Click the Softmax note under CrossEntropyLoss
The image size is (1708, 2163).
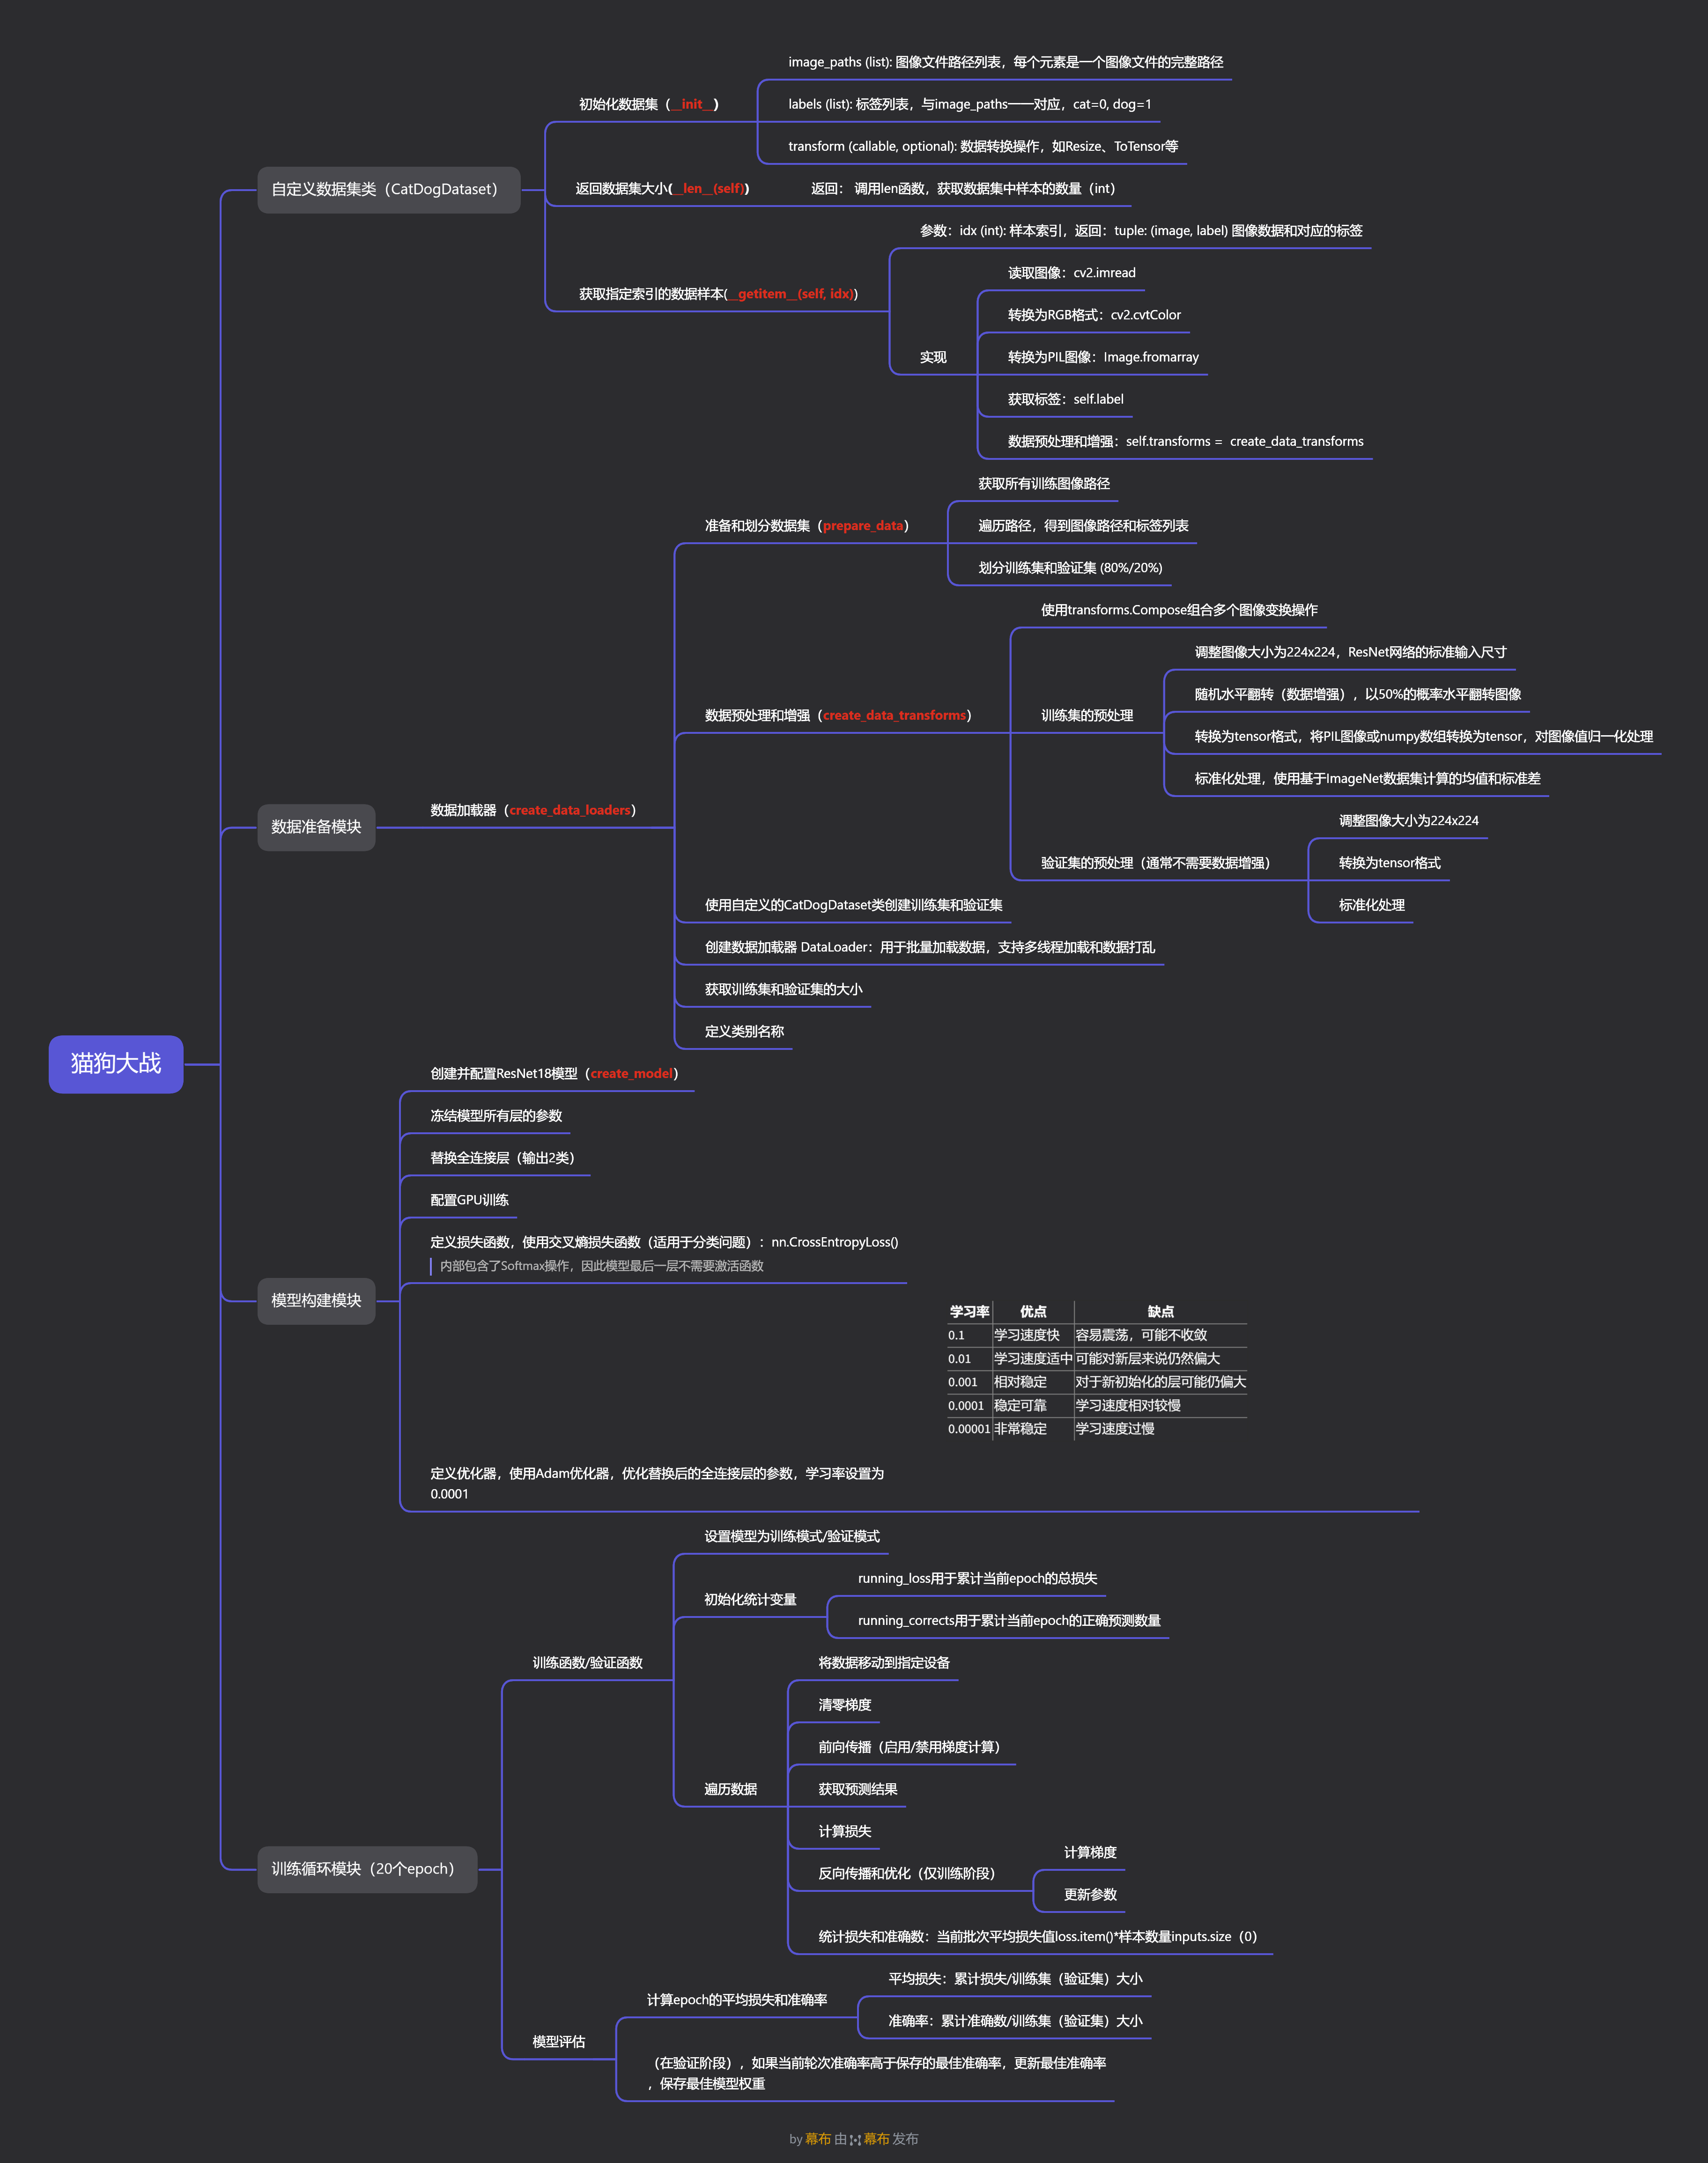coord(601,1266)
